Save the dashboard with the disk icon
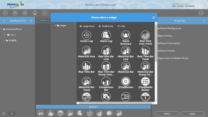Image resolution: width=208 pixels, height=117 pixels. pyautogui.click(x=15, y=13)
